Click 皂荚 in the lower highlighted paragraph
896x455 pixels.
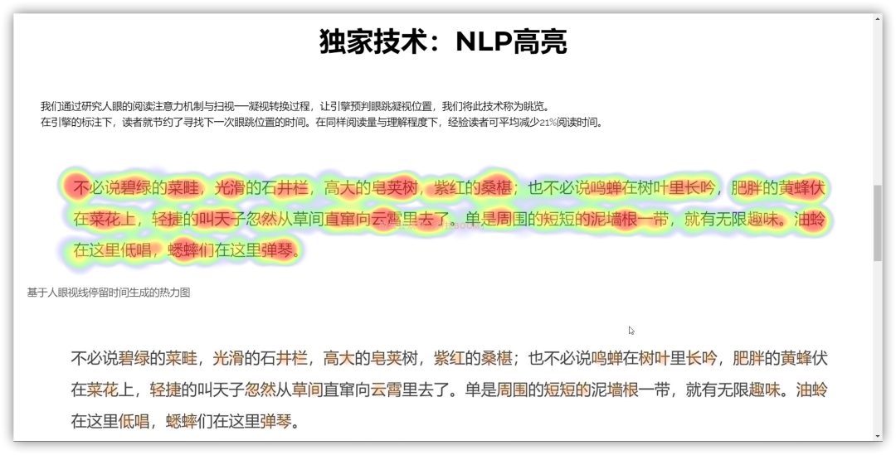point(387,359)
